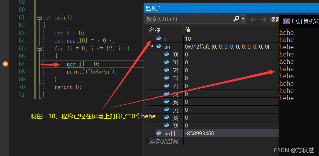Click the cube icon for element [6]
The image size is (319, 156).
coord(167,102)
